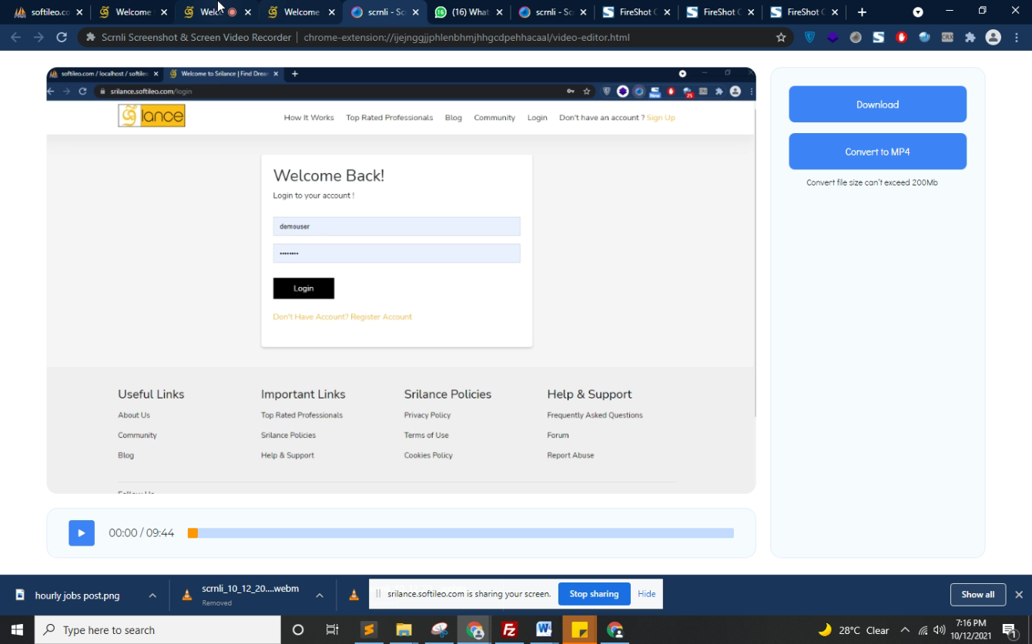This screenshot has width=1032, height=644.
Task: Expand hourly jobs post.png download options
Action: (x=152, y=595)
